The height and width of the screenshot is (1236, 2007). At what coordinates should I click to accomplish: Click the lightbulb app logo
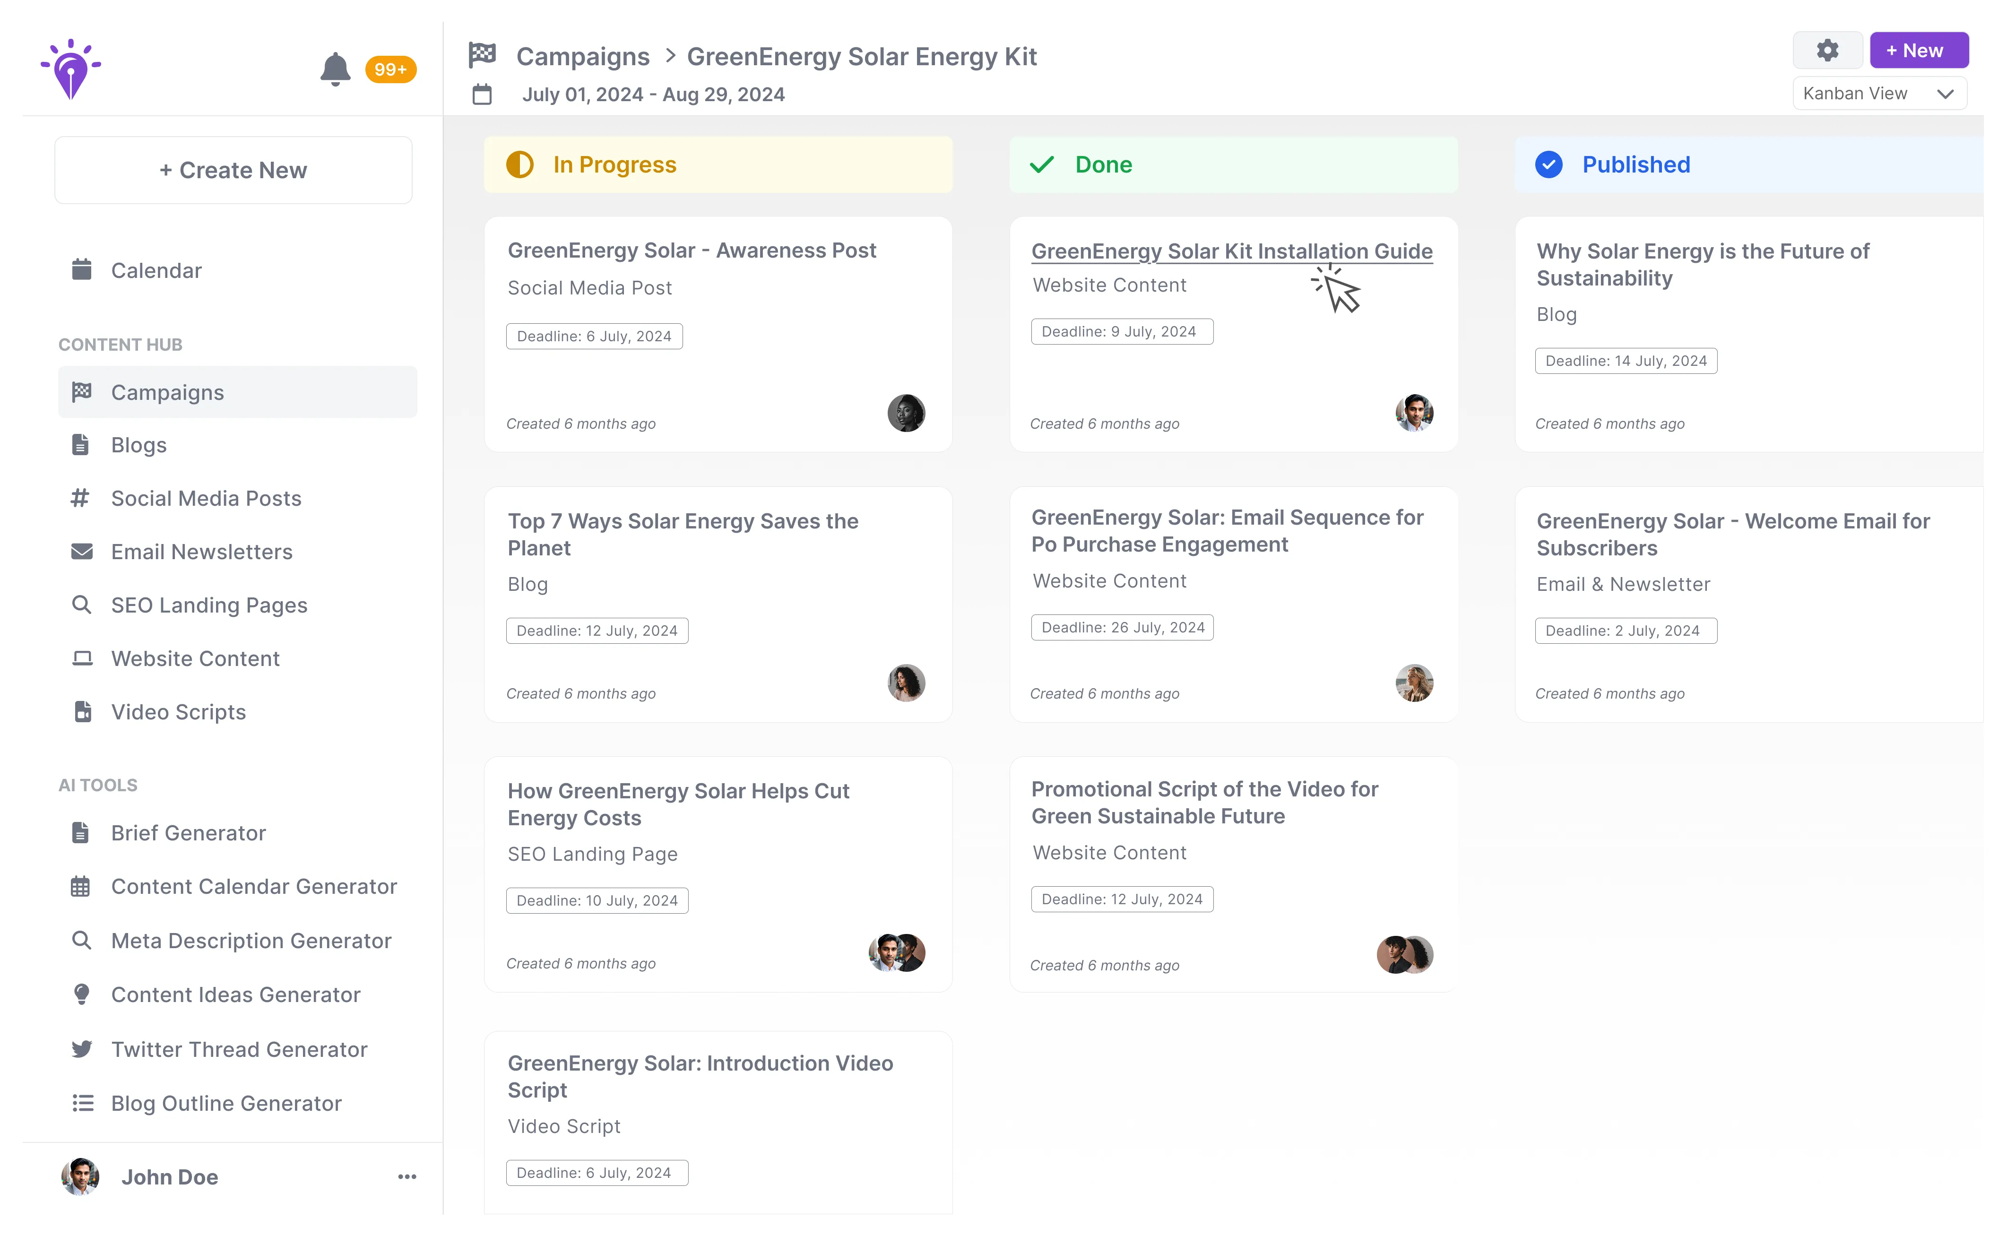coord(71,69)
